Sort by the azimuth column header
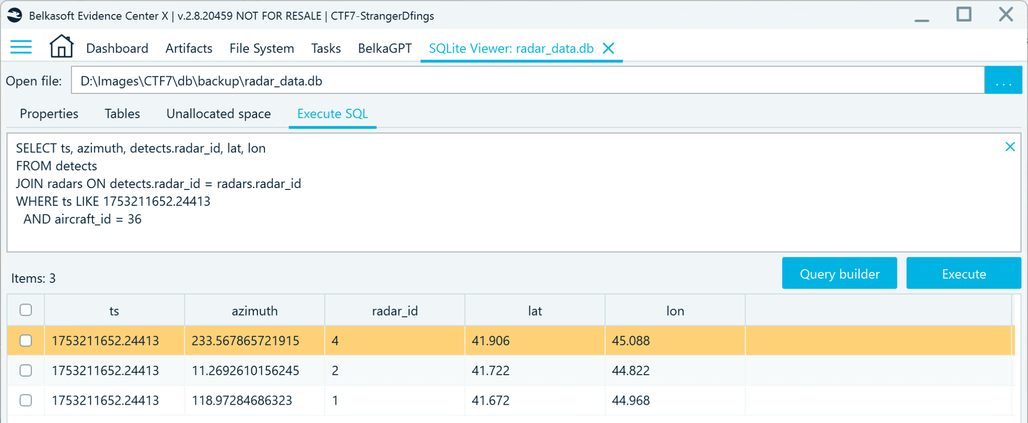 (x=255, y=310)
